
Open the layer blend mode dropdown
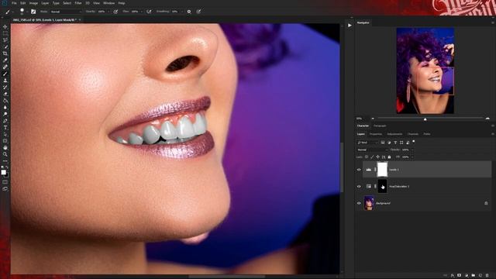point(372,150)
